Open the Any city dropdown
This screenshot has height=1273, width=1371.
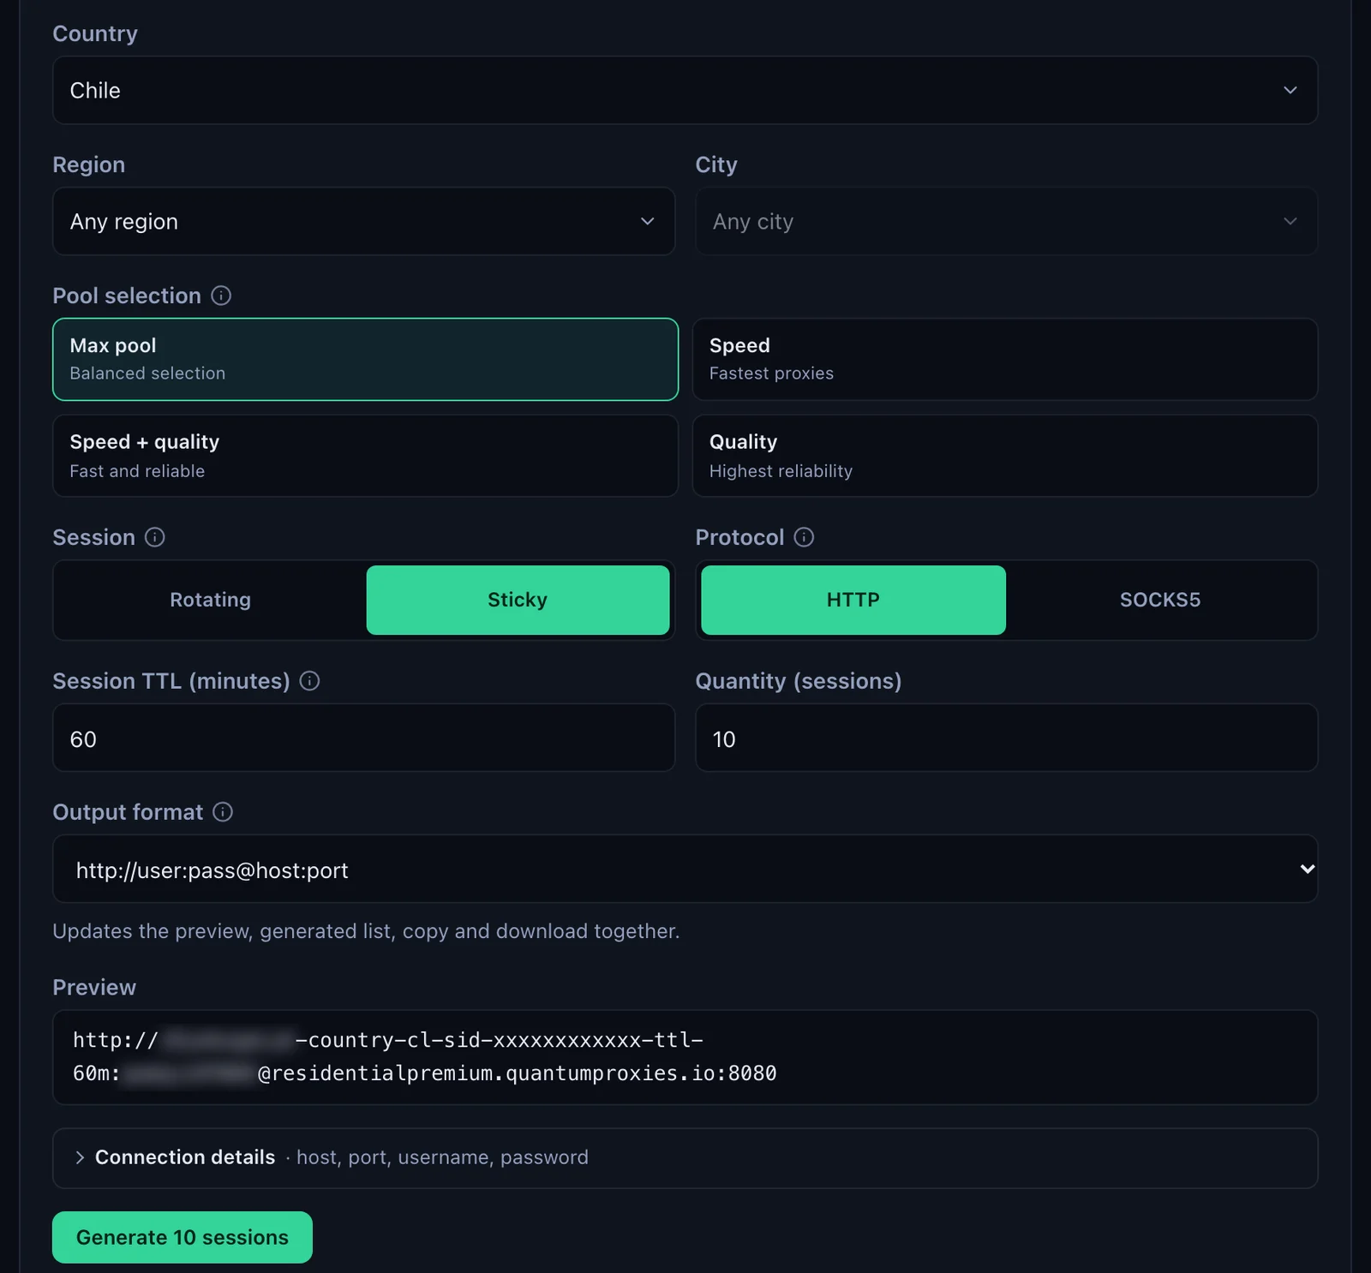click(x=1006, y=221)
